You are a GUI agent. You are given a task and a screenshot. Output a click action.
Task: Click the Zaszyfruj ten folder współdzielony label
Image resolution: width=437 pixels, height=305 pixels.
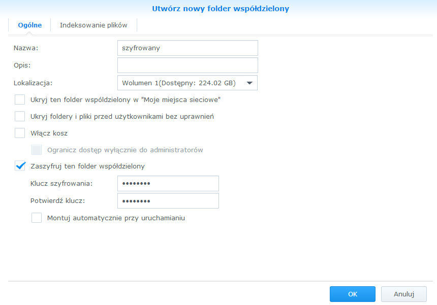tap(87, 166)
